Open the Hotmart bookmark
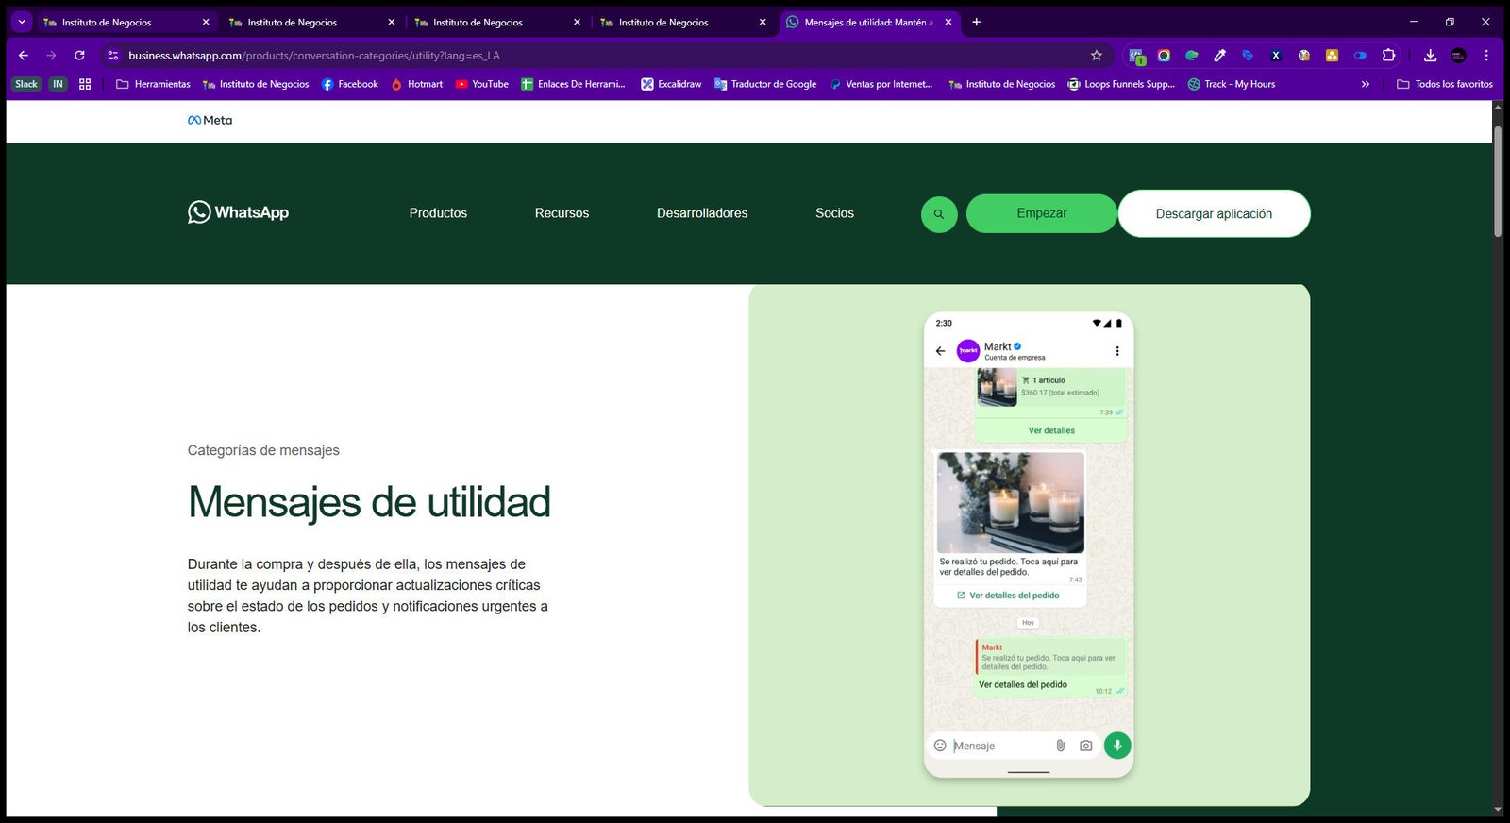The width and height of the screenshot is (1510, 823). coord(416,84)
